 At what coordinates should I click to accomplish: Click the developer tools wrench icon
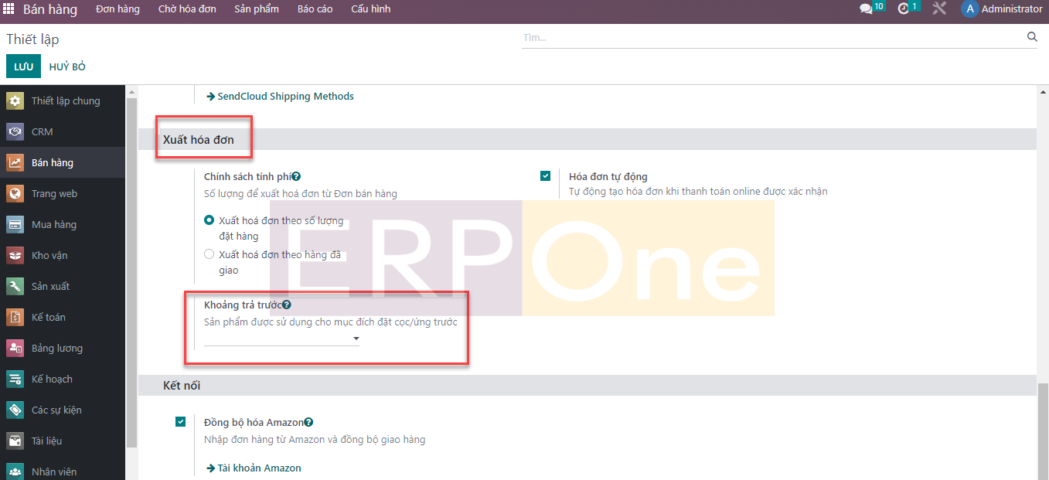coord(939,9)
